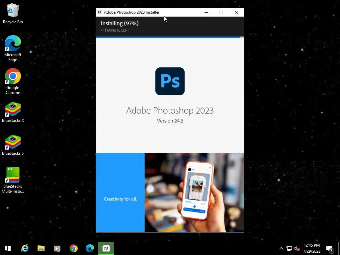The image size is (340, 255).
Task: Open the Recycle Bin desktop icon
Action: point(13,13)
